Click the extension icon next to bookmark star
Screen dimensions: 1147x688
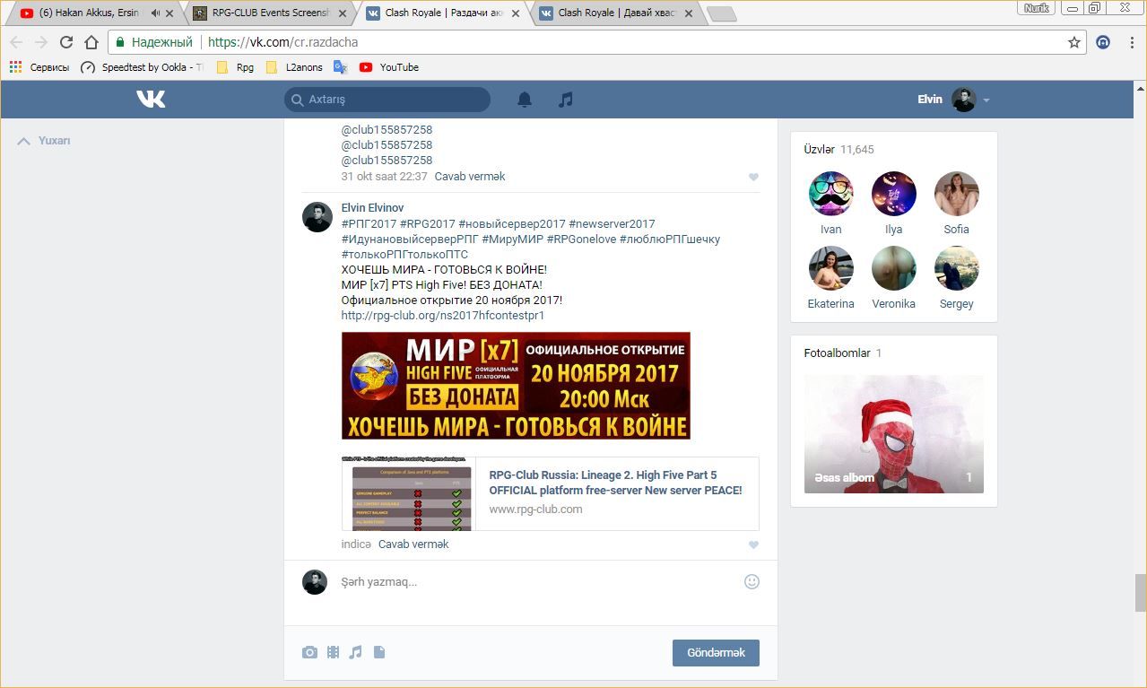pyautogui.click(x=1104, y=42)
